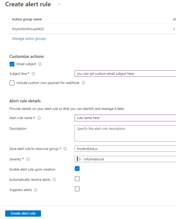This screenshot has height=219, width=176.
Task: Click info icon beside Alert rule name
Action: click(x=39, y=118)
